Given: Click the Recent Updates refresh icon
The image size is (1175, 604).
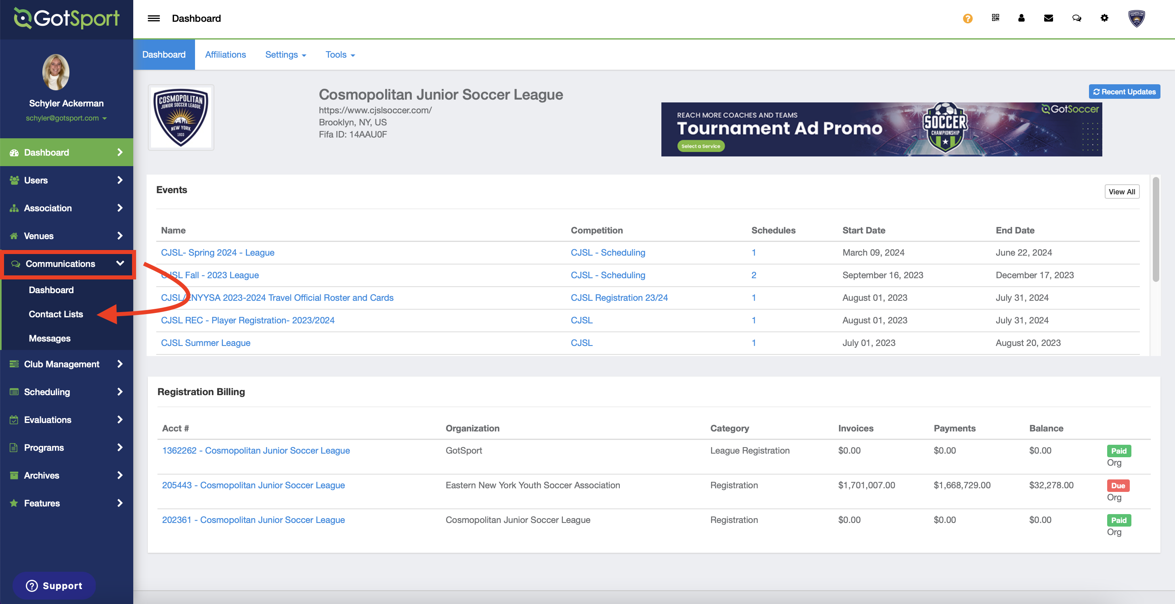Looking at the screenshot, I should tap(1096, 92).
